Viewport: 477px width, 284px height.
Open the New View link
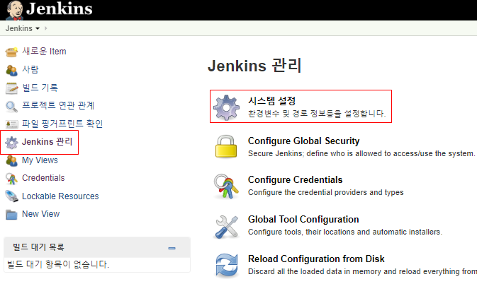click(41, 214)
